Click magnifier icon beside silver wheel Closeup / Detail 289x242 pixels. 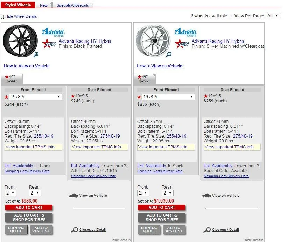tap(207, 230)
